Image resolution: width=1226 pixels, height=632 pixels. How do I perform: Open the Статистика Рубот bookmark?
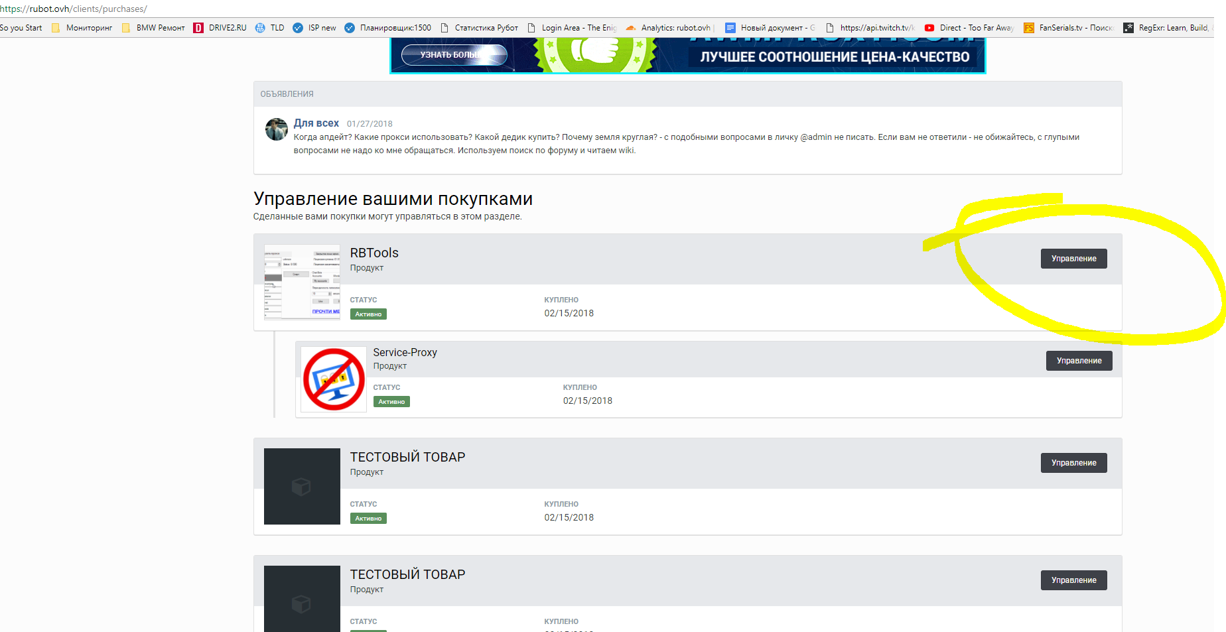tap(480, 28)
